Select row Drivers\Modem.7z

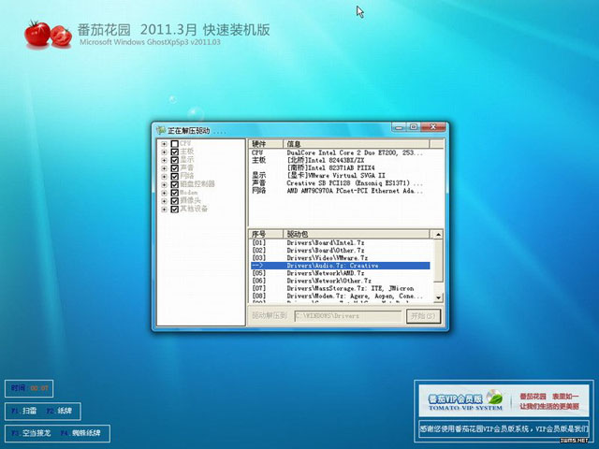point(340,296)
